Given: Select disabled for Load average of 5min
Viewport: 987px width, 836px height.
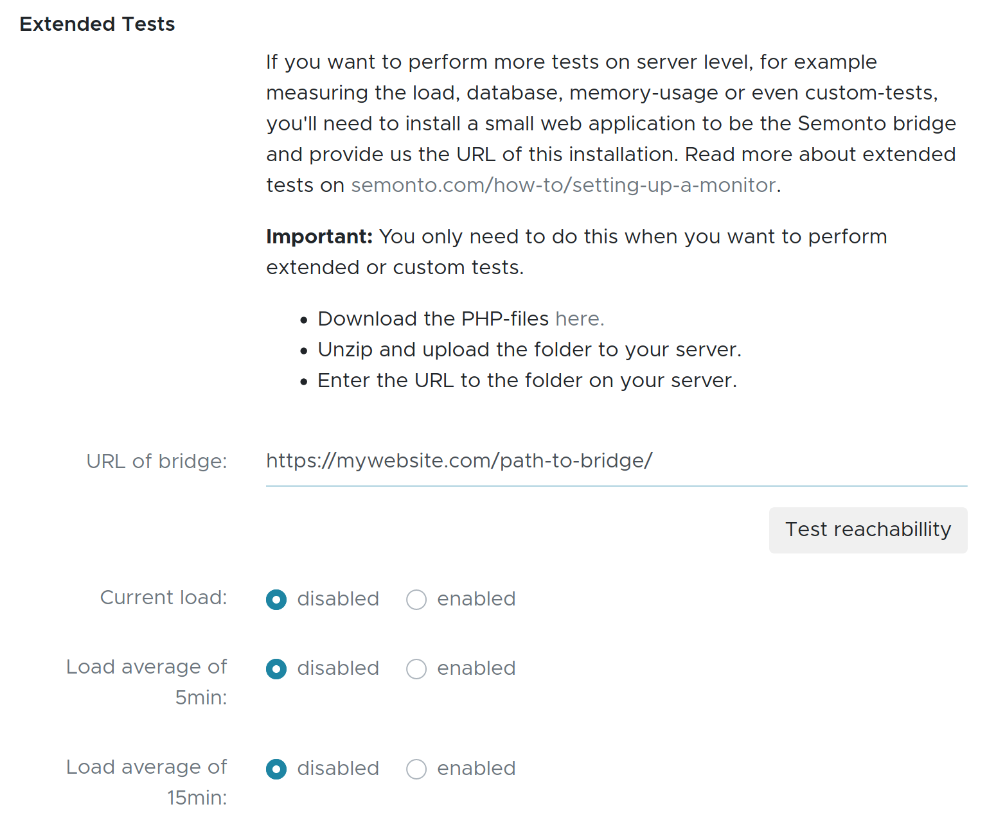Looking at the screenshot, I should pos(276,669).
